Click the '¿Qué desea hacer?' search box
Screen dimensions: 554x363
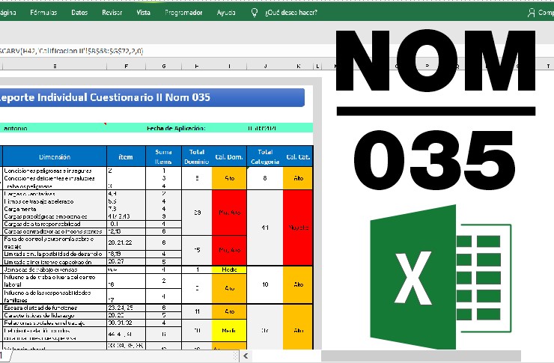(291, 13)
